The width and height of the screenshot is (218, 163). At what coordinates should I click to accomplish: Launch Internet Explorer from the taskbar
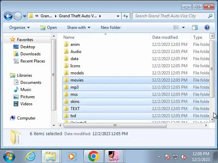(30, 156)
